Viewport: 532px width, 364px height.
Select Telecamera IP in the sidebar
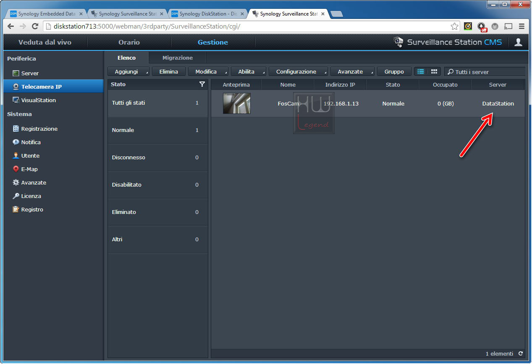pos(53,87)
